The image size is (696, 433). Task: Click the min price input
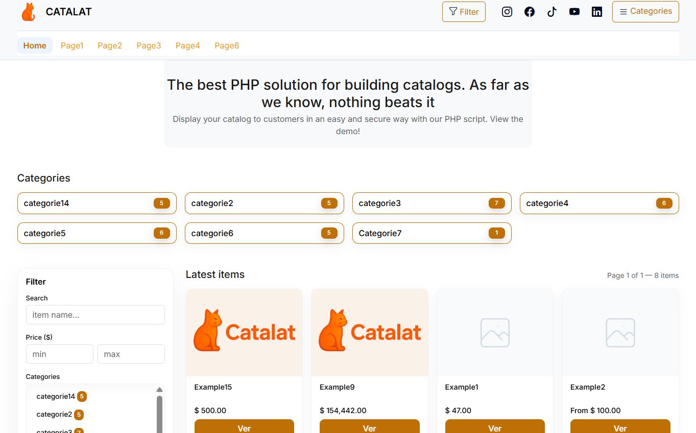click(x=60, y=354)
